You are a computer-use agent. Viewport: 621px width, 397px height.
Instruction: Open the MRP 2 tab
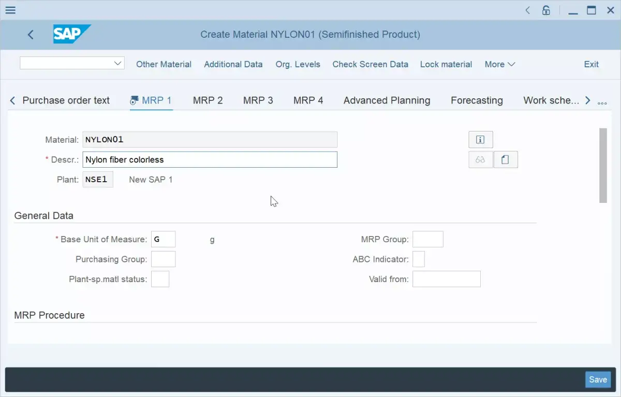[x=208, y=100]
